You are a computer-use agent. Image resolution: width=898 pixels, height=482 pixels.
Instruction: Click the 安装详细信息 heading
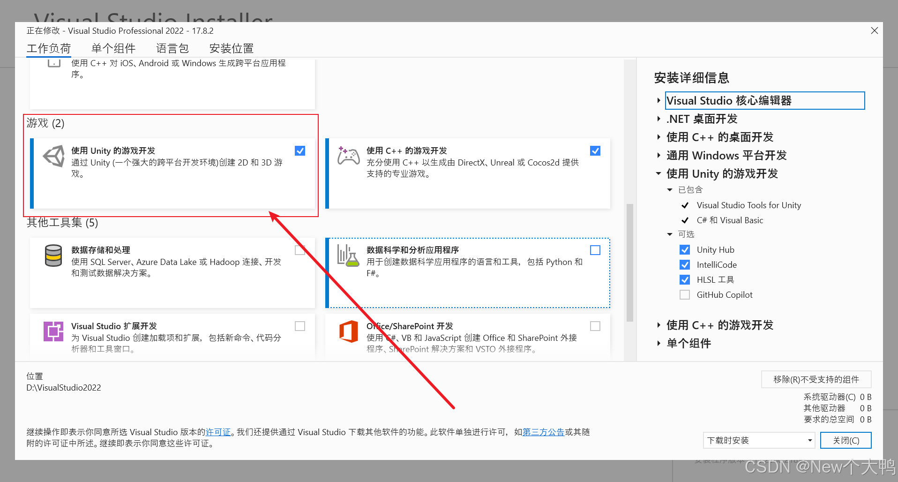[691, 78]
